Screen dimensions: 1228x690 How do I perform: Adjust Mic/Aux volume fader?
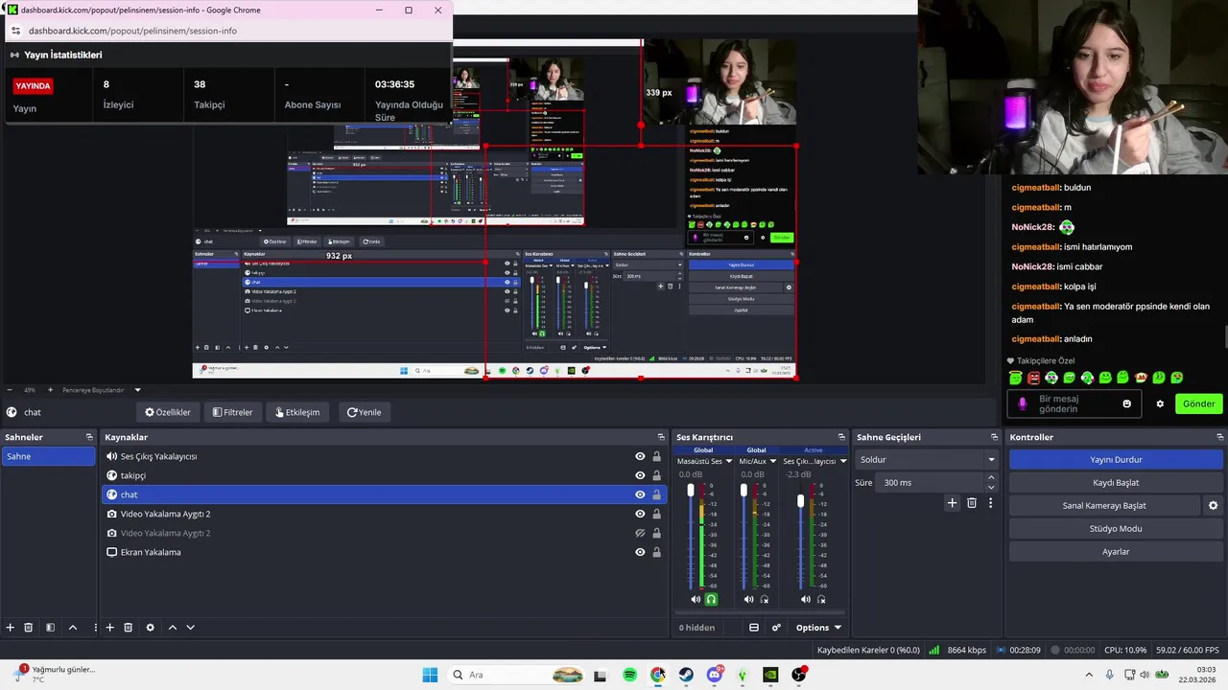(x=744, y=490)
